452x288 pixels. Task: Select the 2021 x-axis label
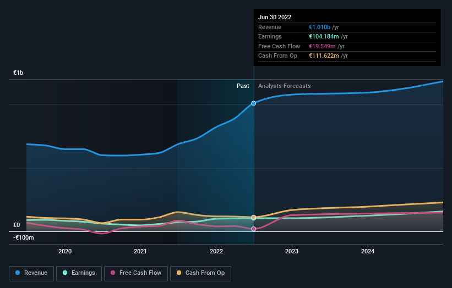pyautogui.click(x=140, y=252)
